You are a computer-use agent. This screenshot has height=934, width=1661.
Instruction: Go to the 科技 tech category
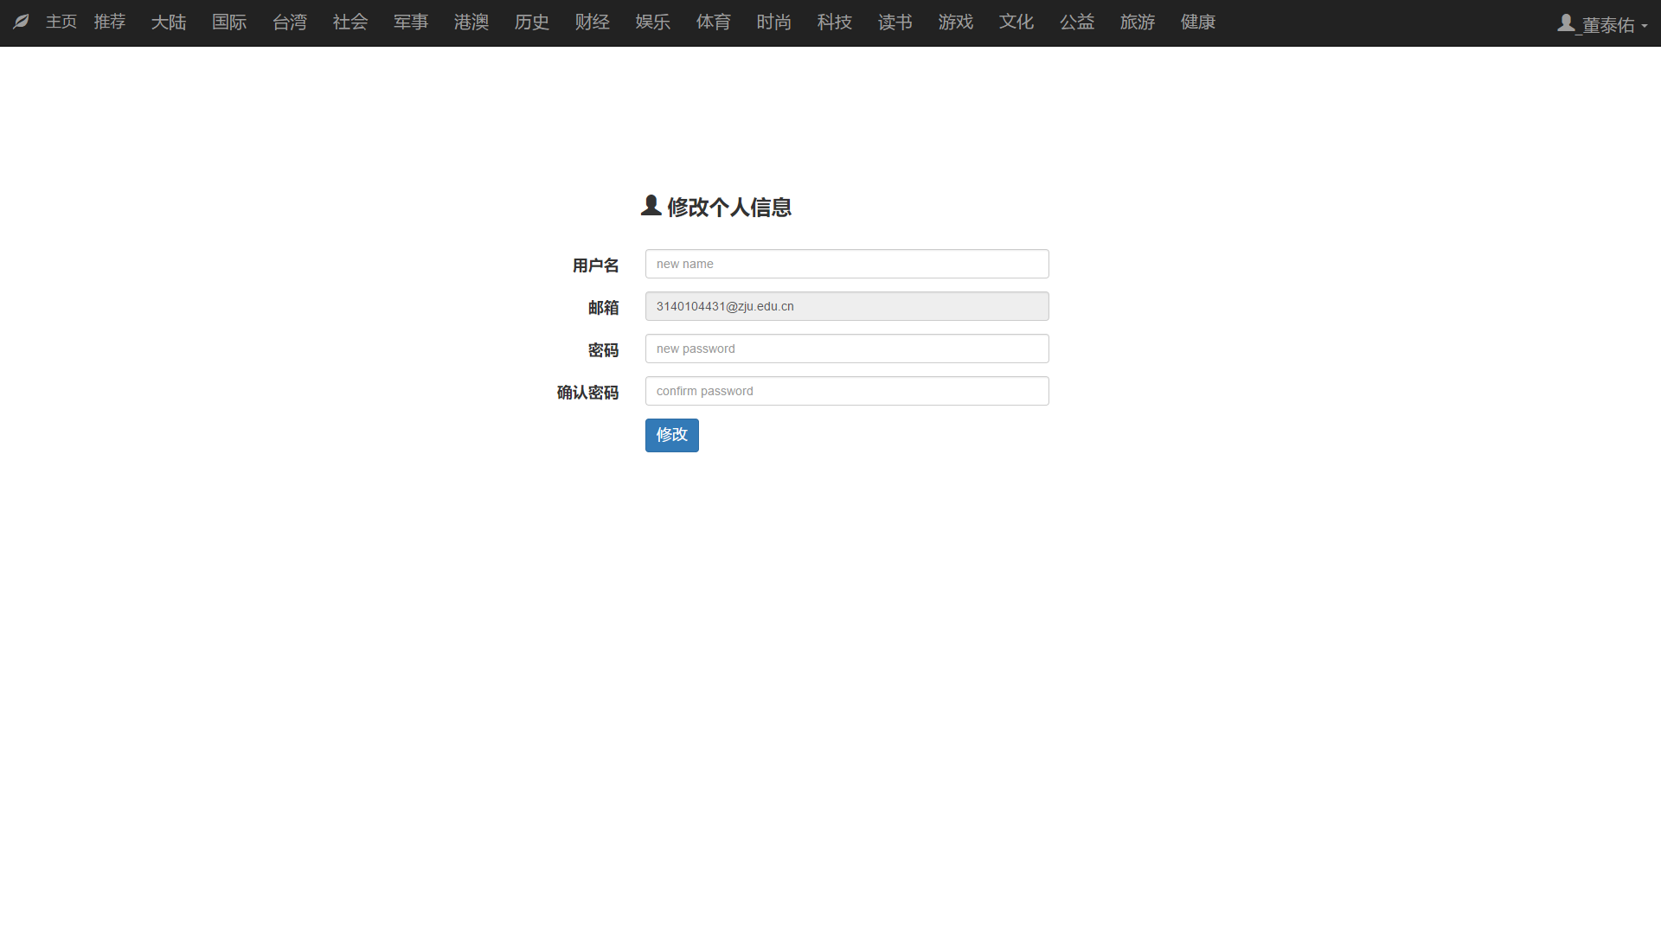click(835, 22)
